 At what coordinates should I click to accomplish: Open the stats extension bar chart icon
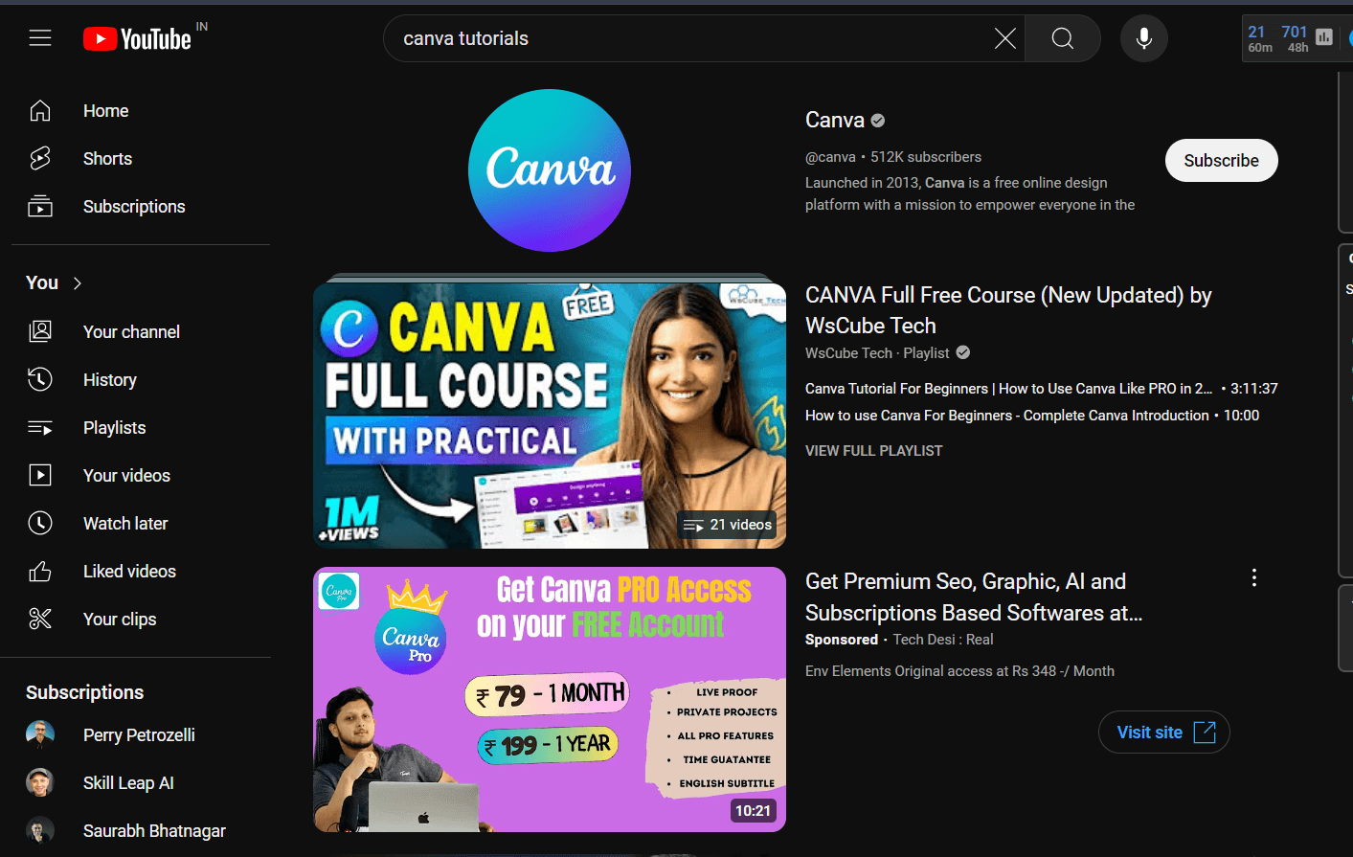click(x=1324, y=37)
